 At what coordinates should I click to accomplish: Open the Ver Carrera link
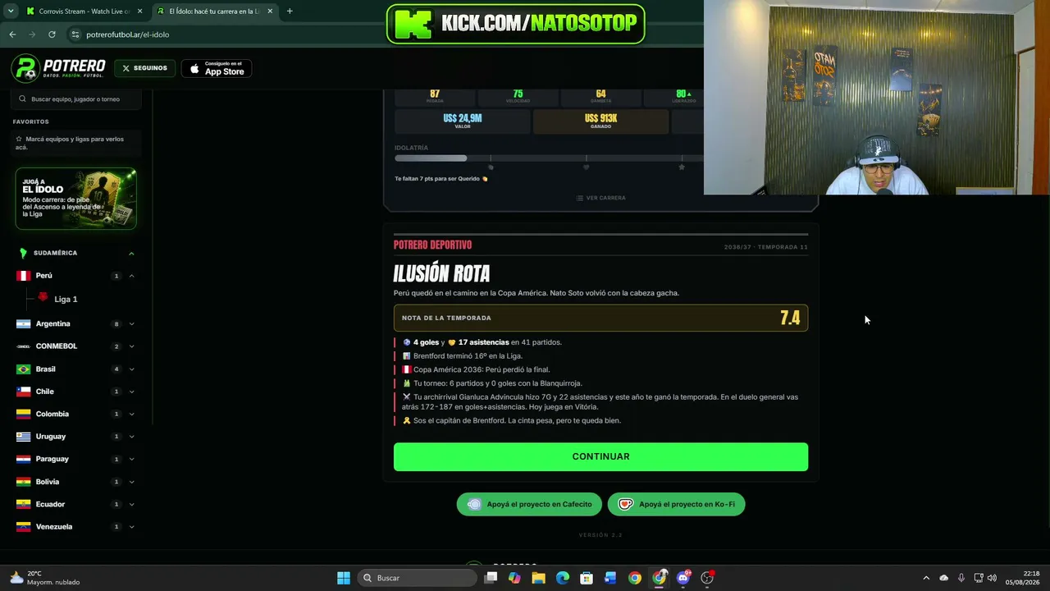coord(600,198)
